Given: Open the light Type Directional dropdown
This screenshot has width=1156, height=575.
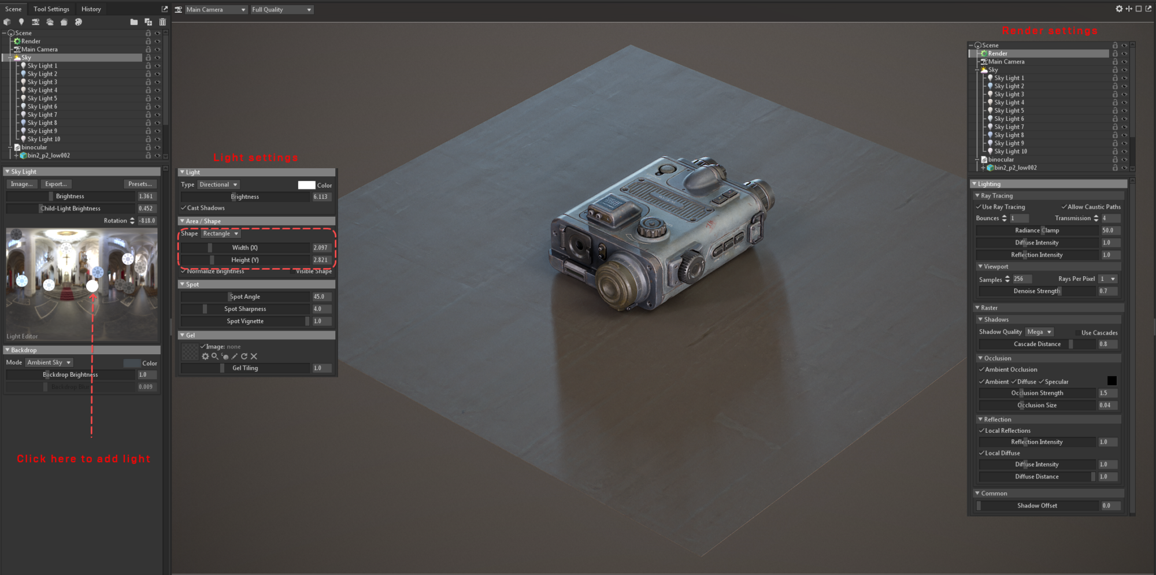Looking at the screenshot, I should pyautogui.click(x=218, y=184).
